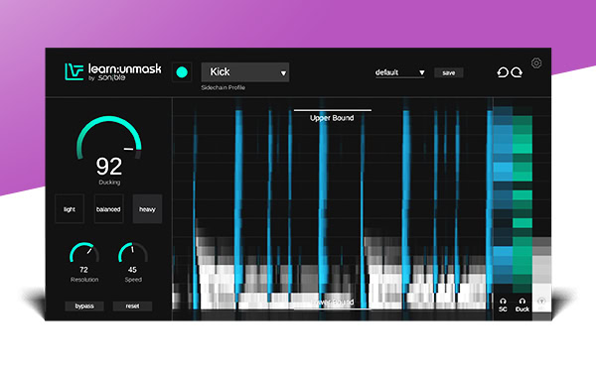Solo the Duck signal via headphone icon
The width and height of the screenshot is (596, 369).
coord(522,301)
